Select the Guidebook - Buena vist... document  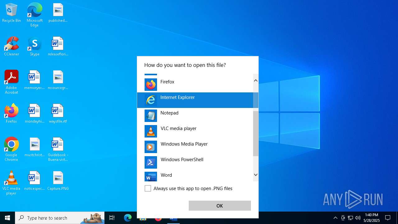(x=58, y=149)
